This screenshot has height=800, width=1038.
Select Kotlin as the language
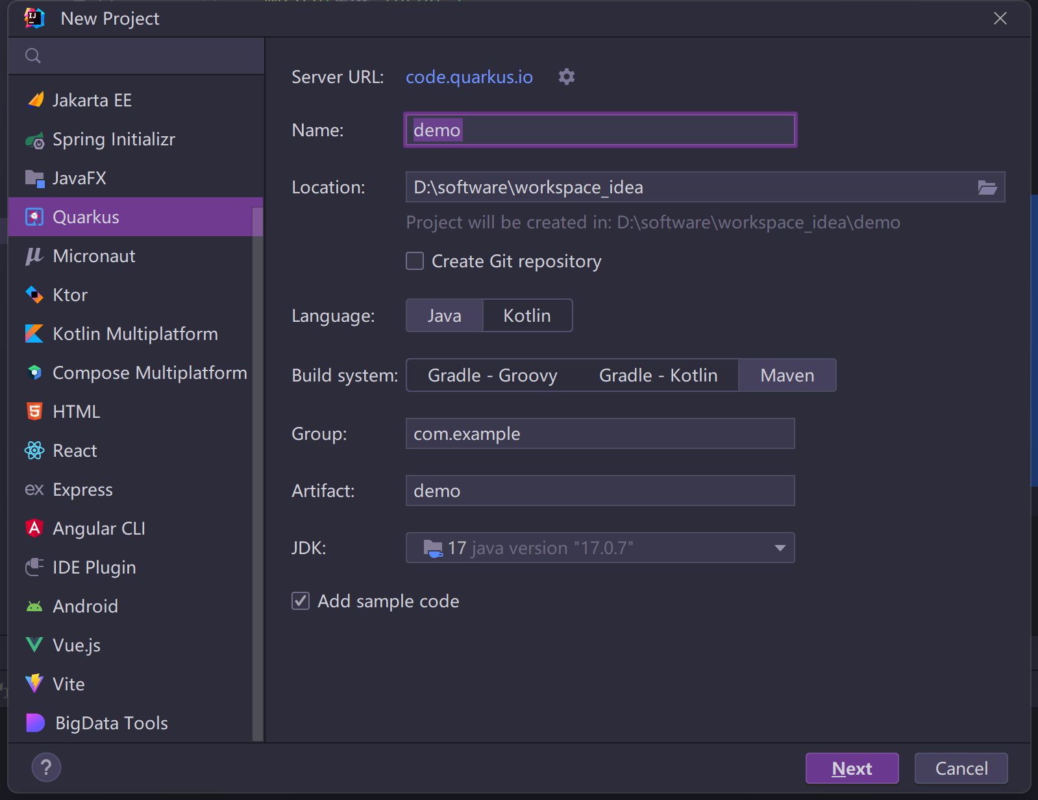click(527, 315)
